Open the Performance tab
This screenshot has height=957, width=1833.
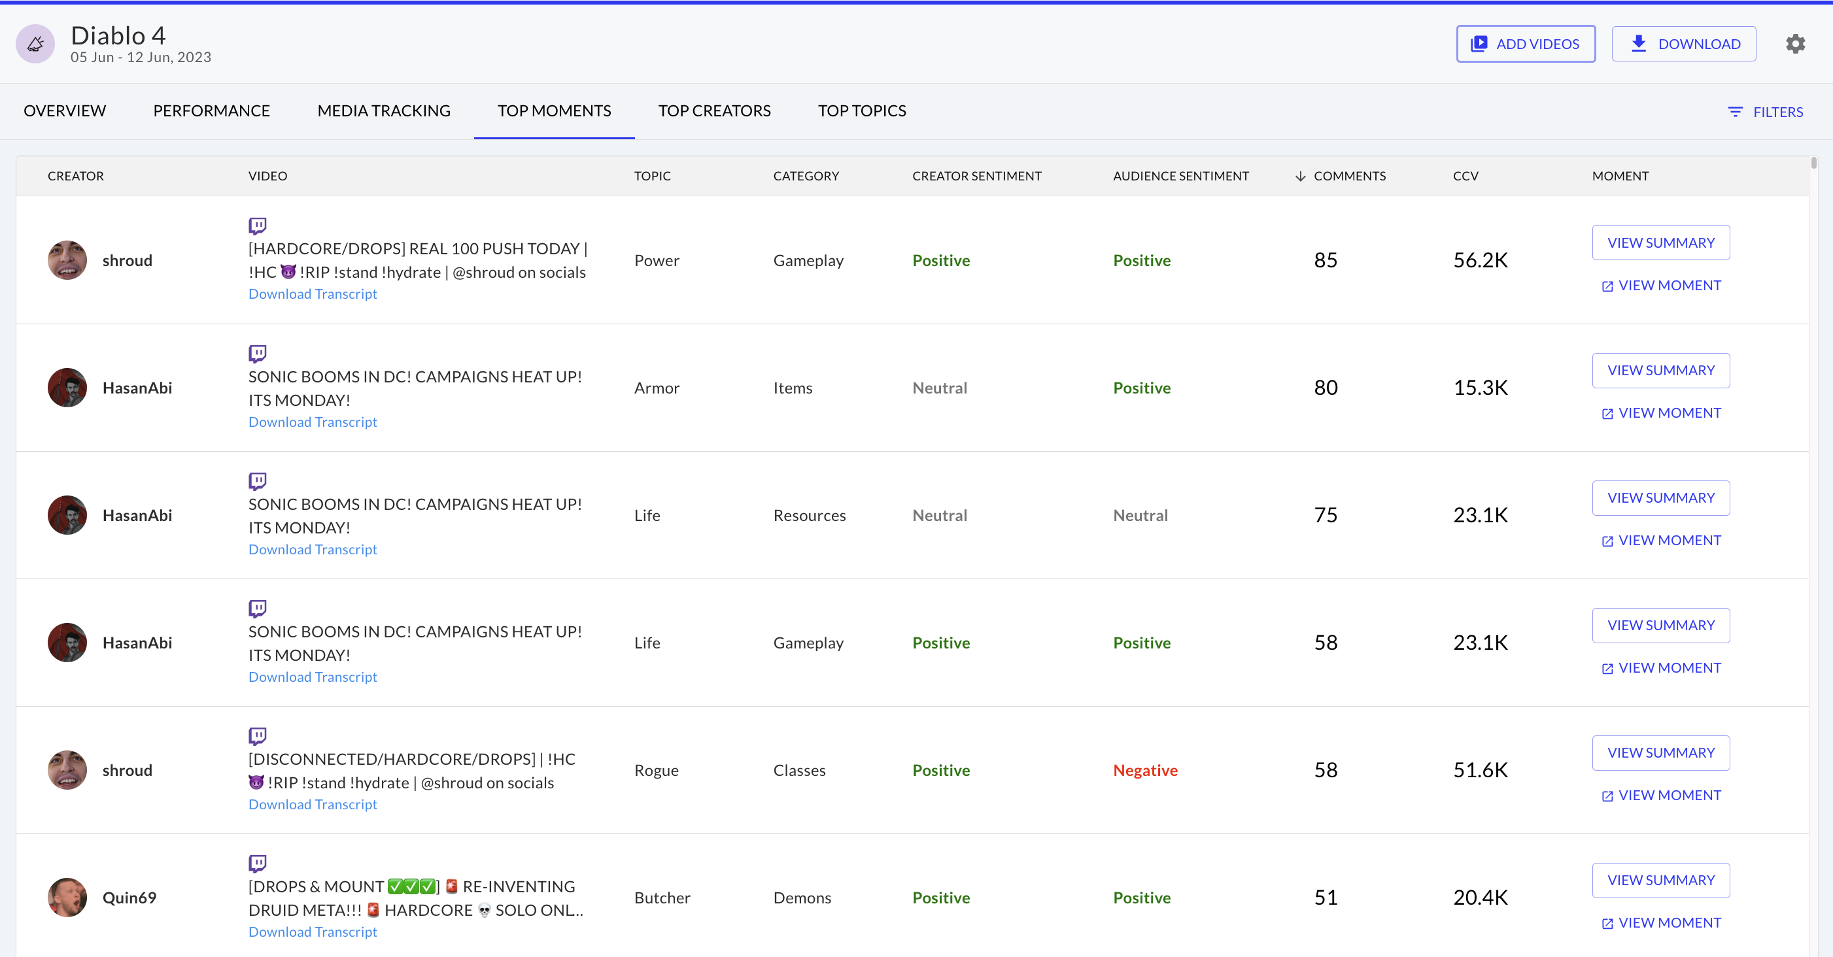tap(211, 111)
